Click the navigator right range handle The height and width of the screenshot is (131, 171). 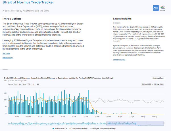point(164,123)
